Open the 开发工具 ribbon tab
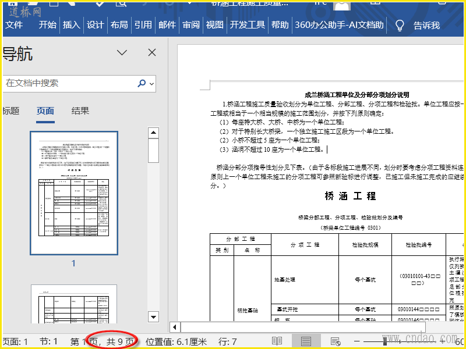 pos(247,25)
